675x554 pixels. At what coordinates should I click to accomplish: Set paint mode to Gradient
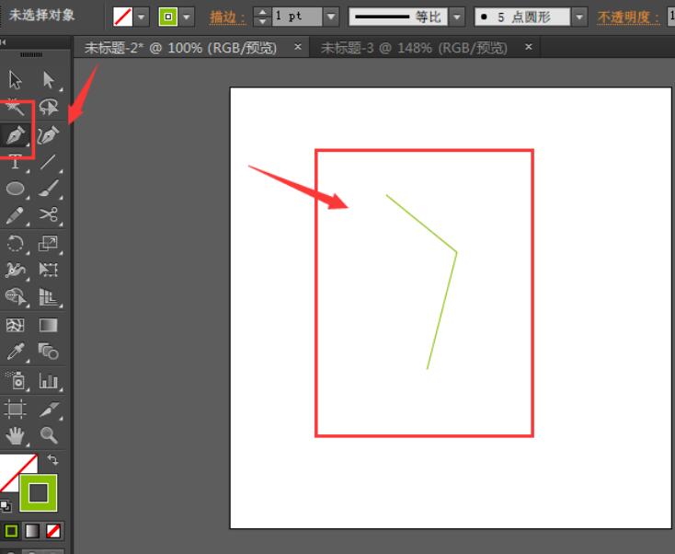tap(32, 531)
